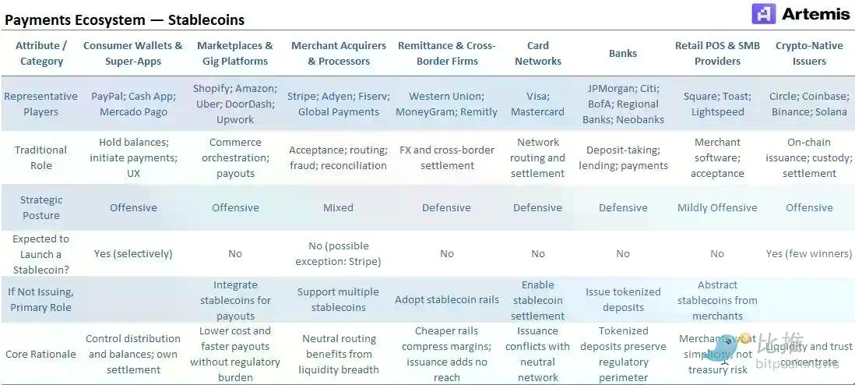Image resolution: width=855 pixels, height=385 pixels.
Task: Click the Remittance & Cross-Border Firms header
Action: coord(446,53)
